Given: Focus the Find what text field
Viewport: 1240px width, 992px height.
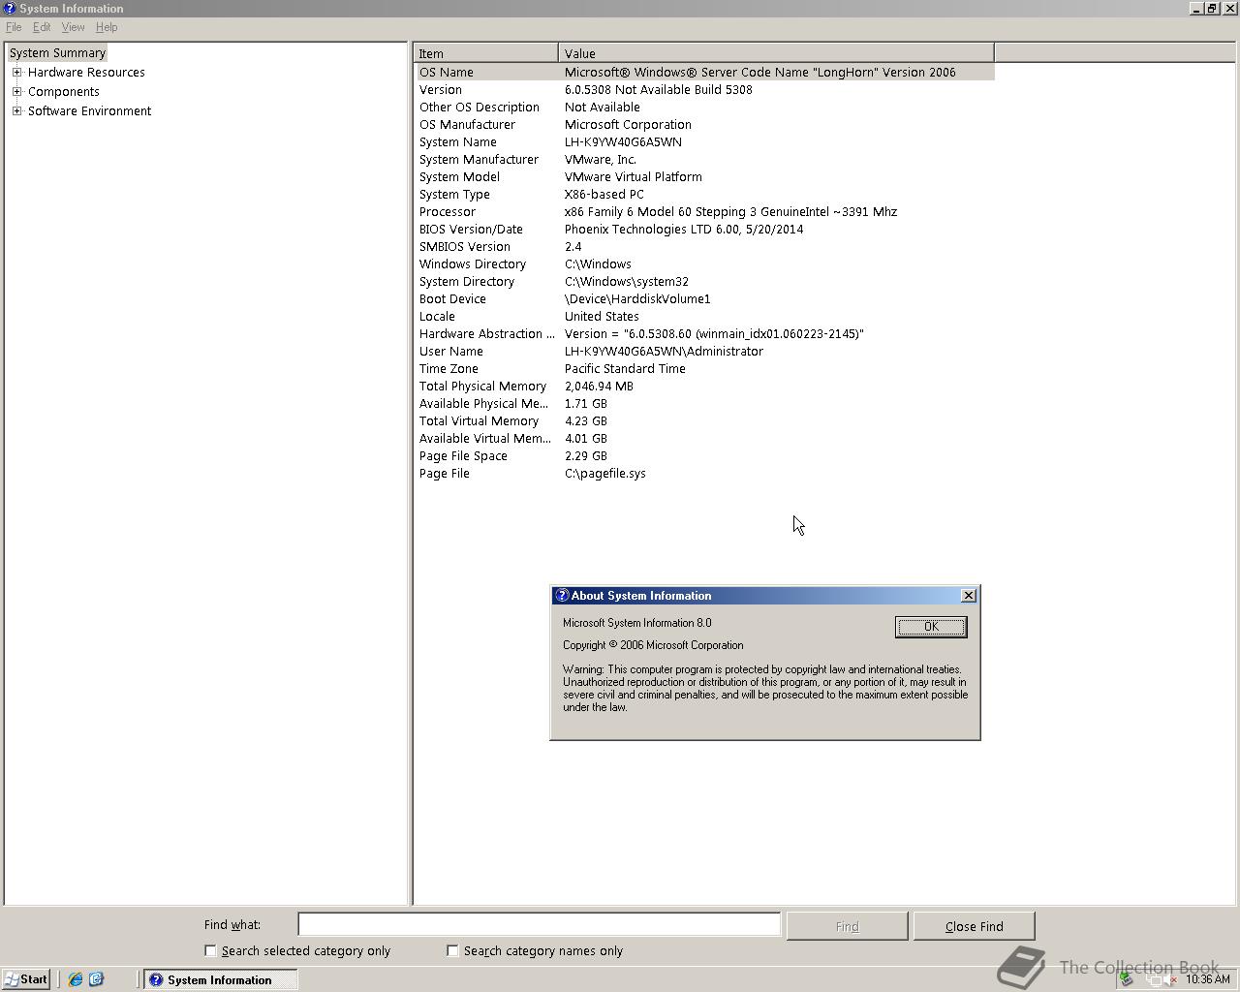Looking at the screenshot, I should [x=539, y=925].
